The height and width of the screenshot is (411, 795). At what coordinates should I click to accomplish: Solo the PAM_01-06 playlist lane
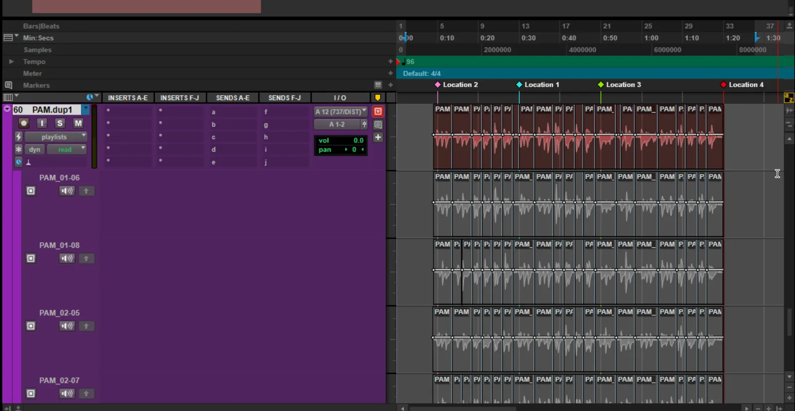point(31,191)
